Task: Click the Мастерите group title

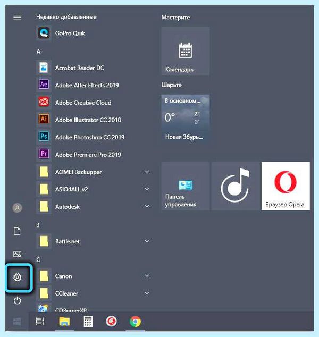Action: (175, 18)
